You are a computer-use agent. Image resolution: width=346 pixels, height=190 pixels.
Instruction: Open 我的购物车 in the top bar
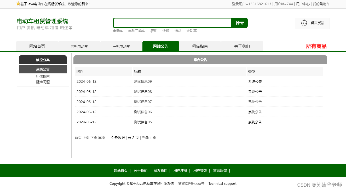(x=321, y=4)
